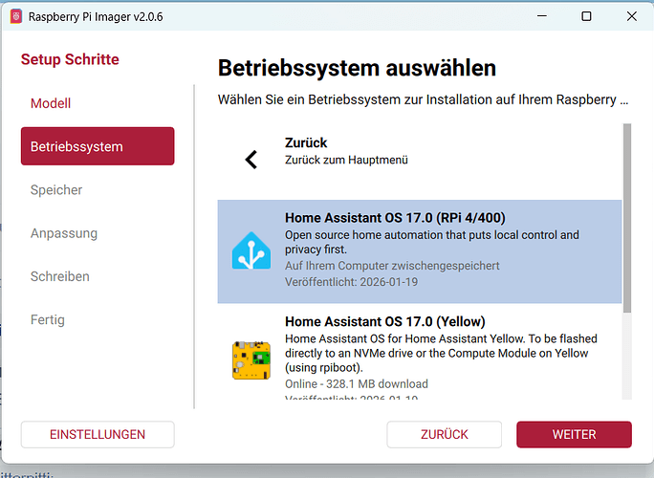The image size is (654, 478).
Task: Maximize the Raspberry Pi Imager window
Action: 586,16
